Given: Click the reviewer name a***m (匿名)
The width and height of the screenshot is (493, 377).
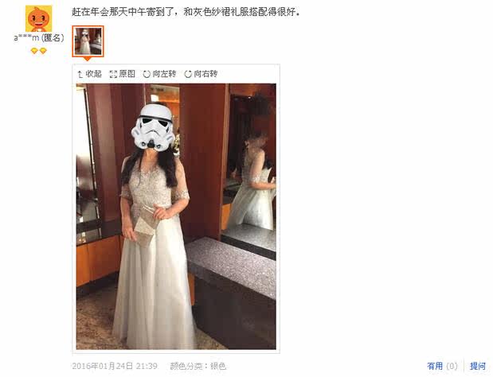Looking at the screenshot, I should point(39,38).
